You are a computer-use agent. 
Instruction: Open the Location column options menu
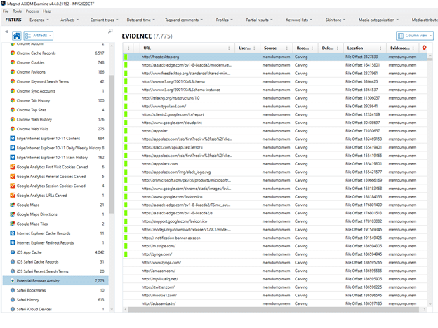pyautogui.click(x=380, y=48)
